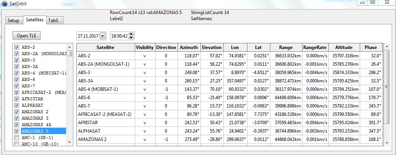Uncheck the ABS-2 satellite checkbox
The height and width of the screenshot is (155, 396).
[x=16, y=47]
